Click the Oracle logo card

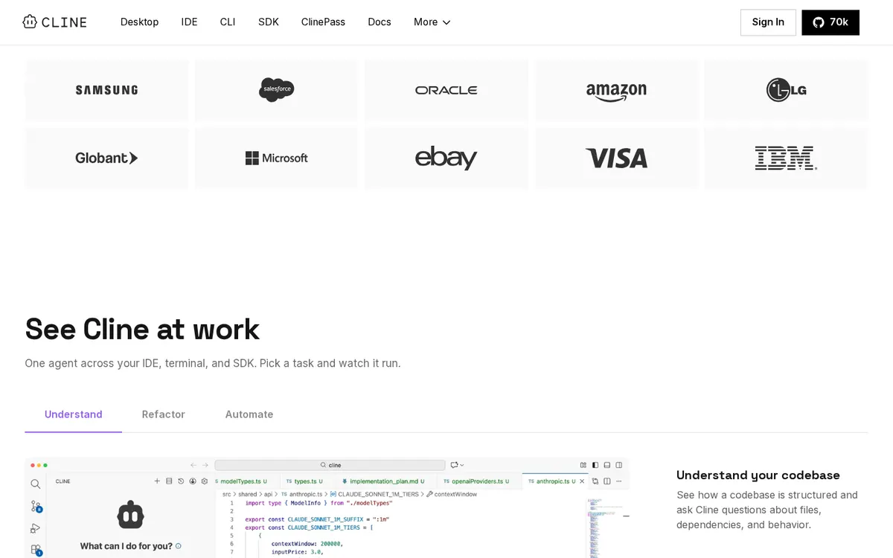(x=446, y=90)
